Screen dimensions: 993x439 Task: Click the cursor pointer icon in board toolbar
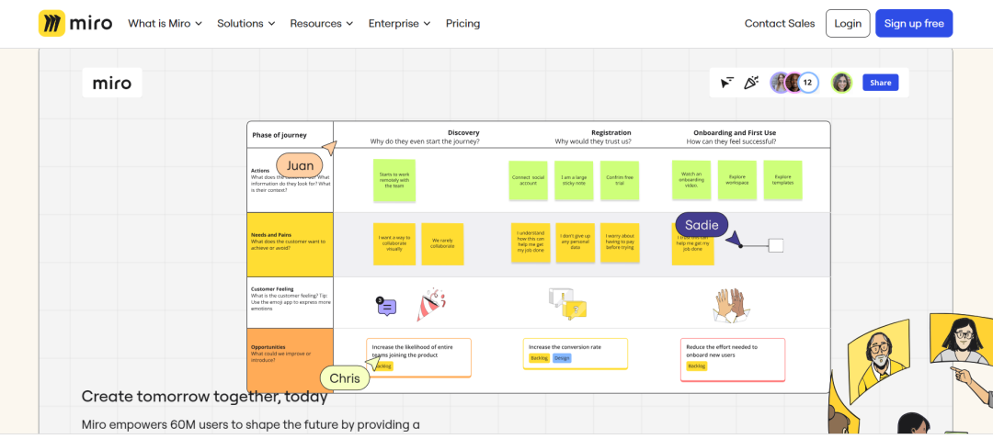tap(727, 83)
